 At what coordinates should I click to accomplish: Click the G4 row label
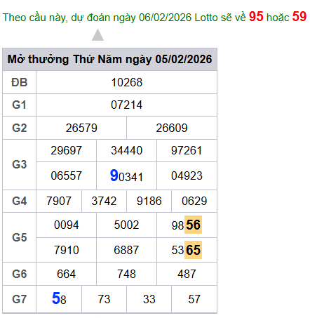tap(20, 201)
